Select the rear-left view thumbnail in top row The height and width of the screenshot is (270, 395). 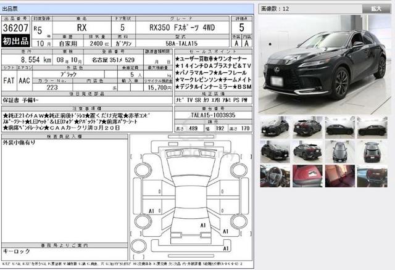(307, 128)
